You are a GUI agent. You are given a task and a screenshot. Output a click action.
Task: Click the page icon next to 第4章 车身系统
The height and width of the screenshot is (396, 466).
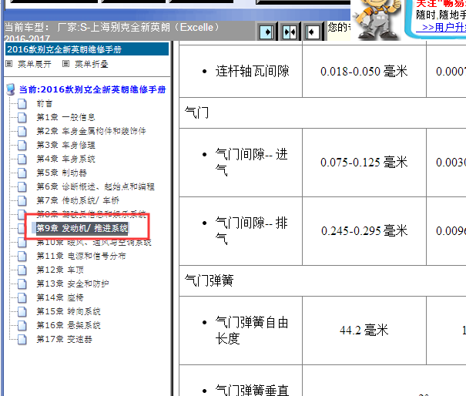[x=22, y=159]
